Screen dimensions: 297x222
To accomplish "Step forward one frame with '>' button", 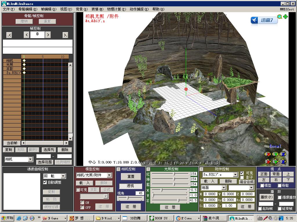I will tap(48, 35).
